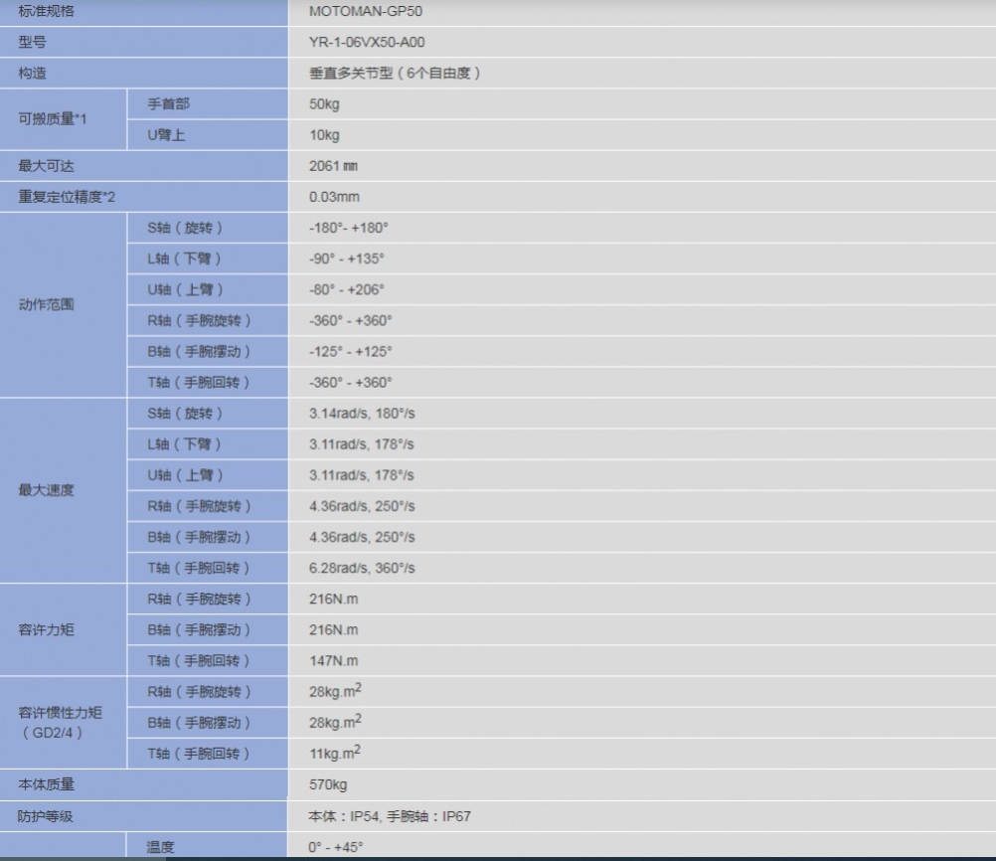
Task: Click T轴（手腕回转）label under 容许惯性力矩
Action: tap(199, 755)
